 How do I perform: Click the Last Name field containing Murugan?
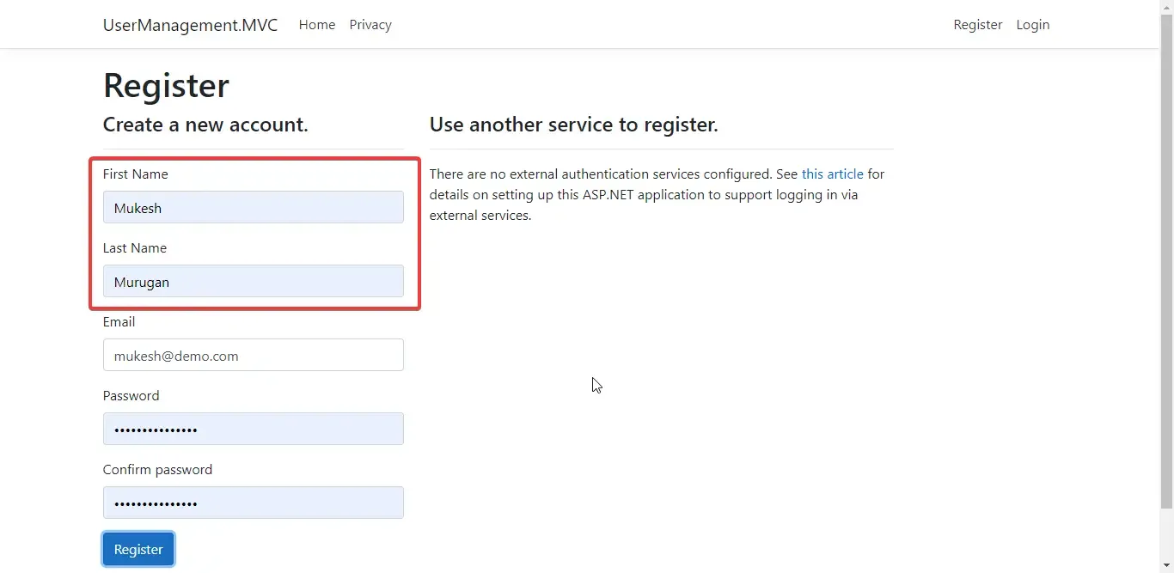coord(253,281)
